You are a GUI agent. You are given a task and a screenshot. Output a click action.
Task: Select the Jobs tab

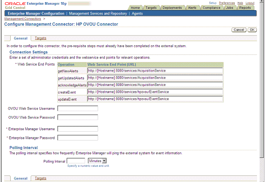[229, 8]
